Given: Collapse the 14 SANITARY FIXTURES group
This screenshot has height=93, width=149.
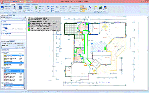Looking at the screenshot, I should point(2,84).
